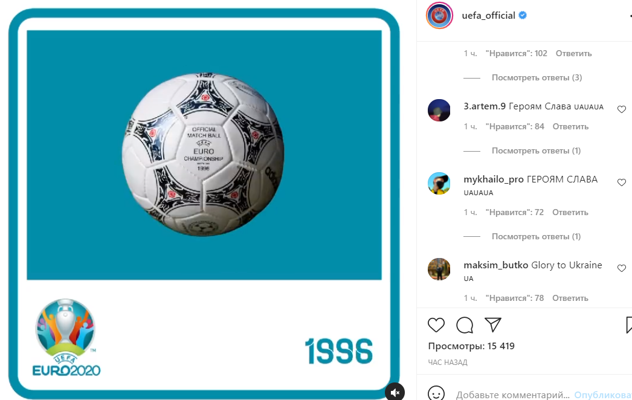632x400 pixels.
Task: Open uefa_official username link
Action: pyautogui.click(x=488, y=15)
